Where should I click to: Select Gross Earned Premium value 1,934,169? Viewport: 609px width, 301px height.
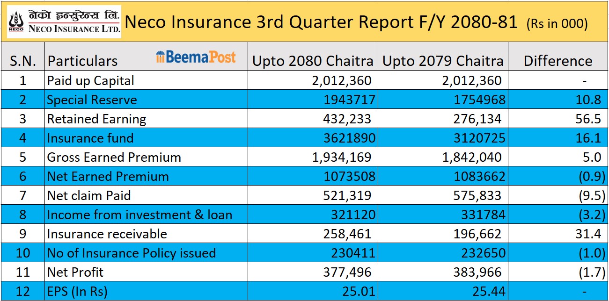341,157
